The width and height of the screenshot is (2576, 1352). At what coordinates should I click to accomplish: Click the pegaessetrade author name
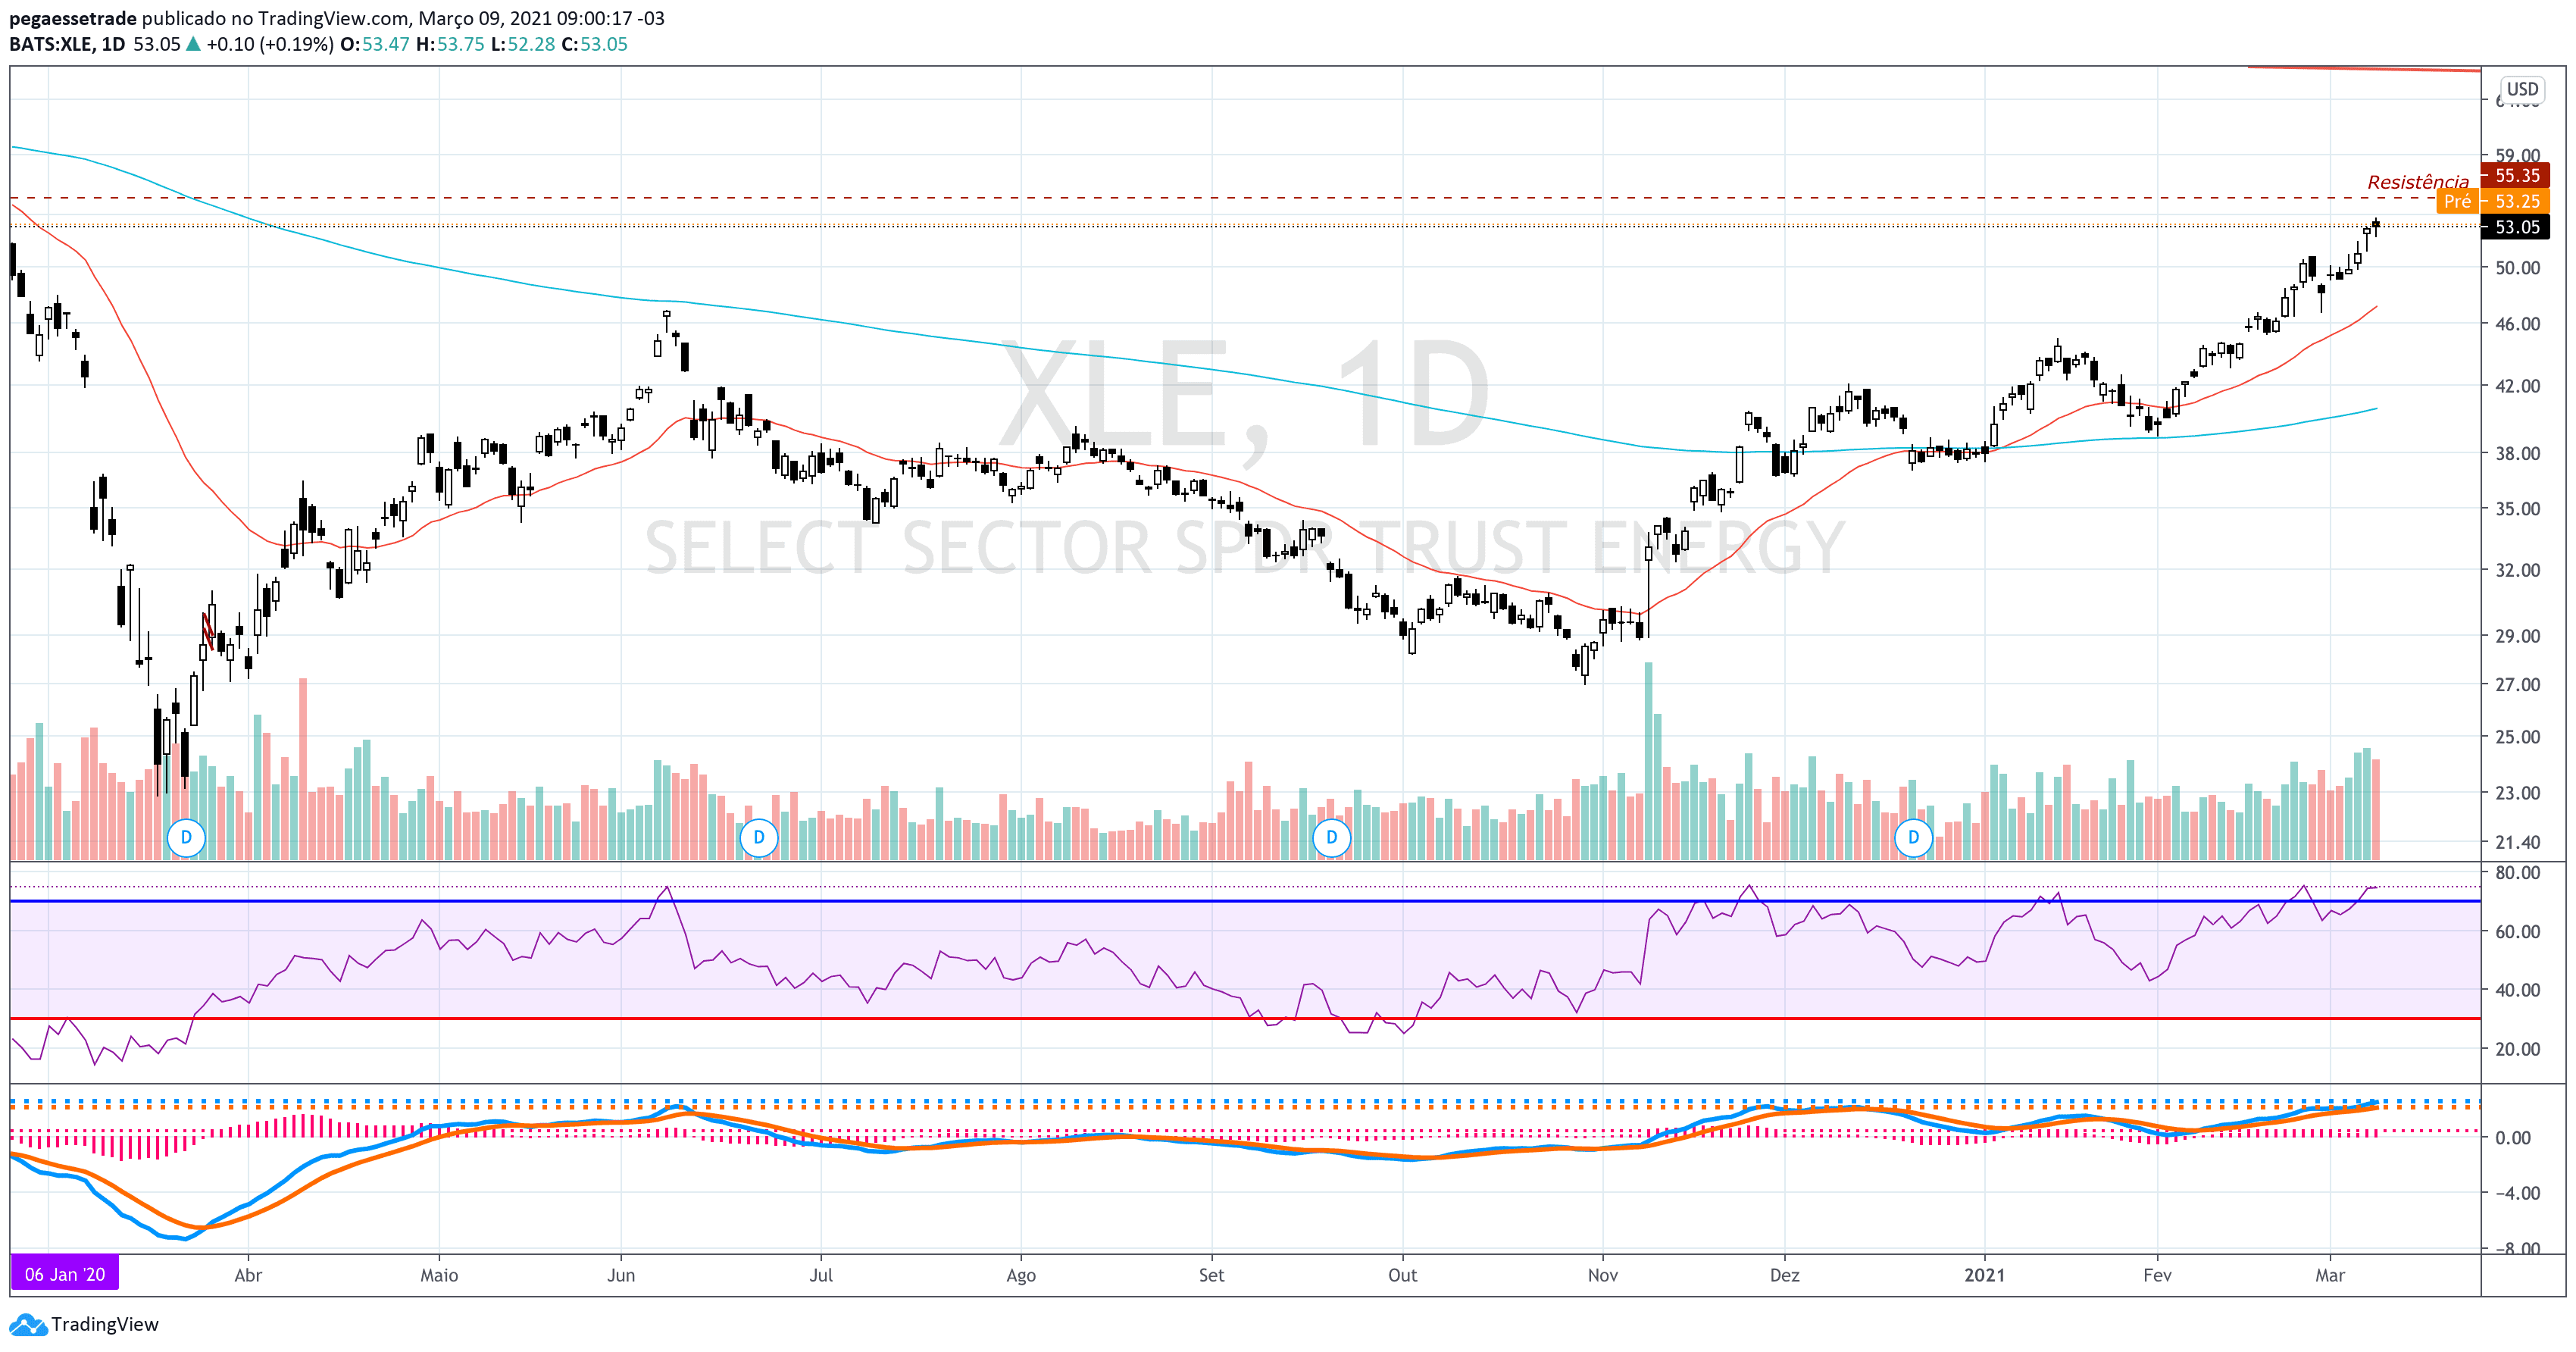point(72,18)
